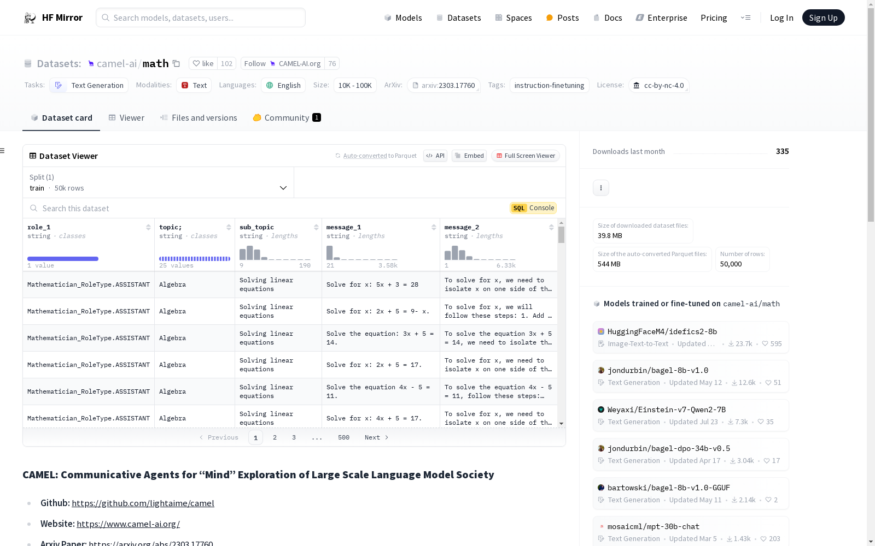Sort the message_2 column using its sort arrows
The image size is (875, 546).
point(551,227)
